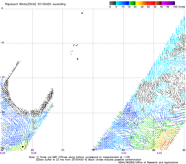This screenshot has width=186, height=164.
Task: Click the black island marker near 19.8S 63.5E
Action: coord(23,147)
